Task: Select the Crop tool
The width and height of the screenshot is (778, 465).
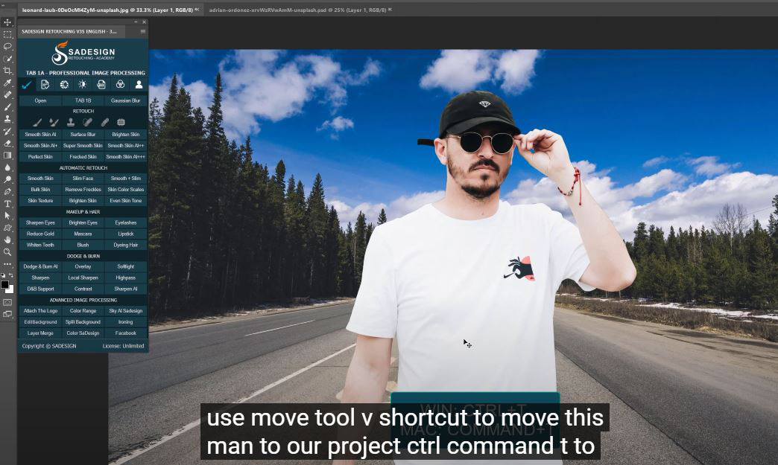Action: tap(7, 71)
